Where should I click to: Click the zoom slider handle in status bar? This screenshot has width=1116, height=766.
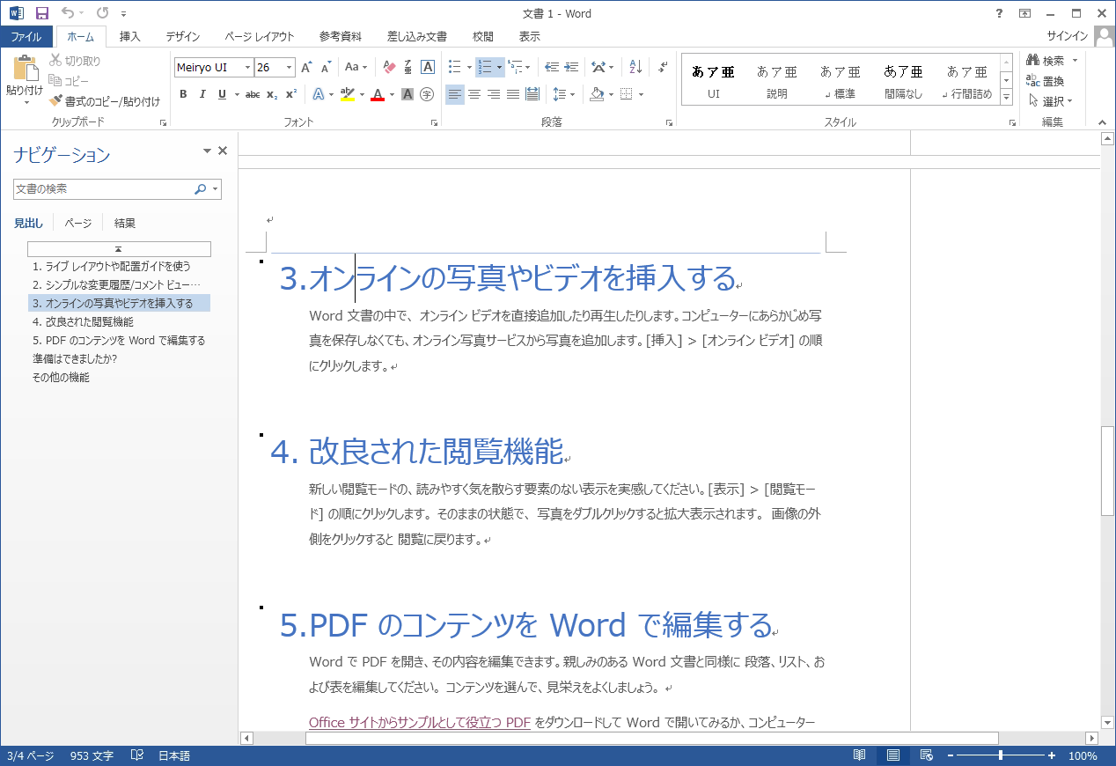click(x=1000, y=755)
